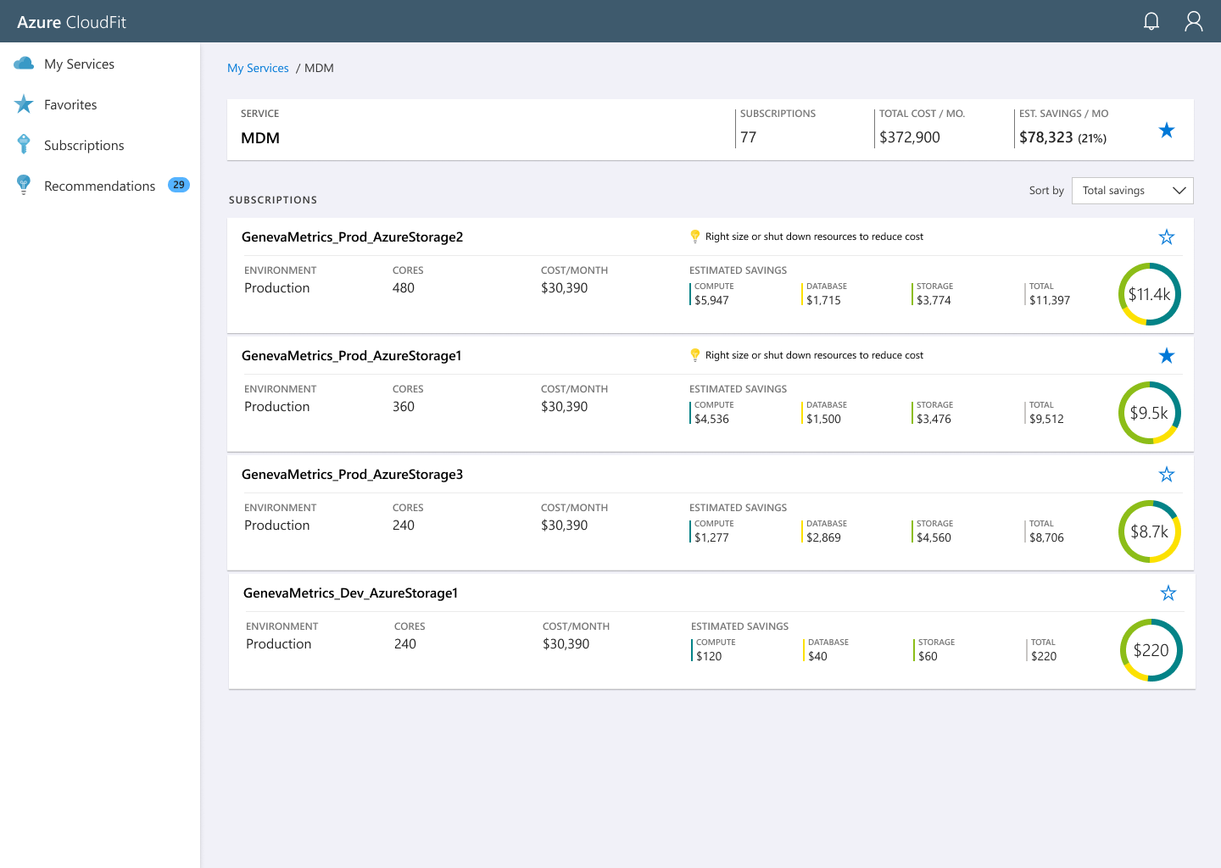1221x868 pixels.
Task: Unfavorite GenevaMetrics_Prod_AzureStorage1 via its star
Action: point(1167,355)
